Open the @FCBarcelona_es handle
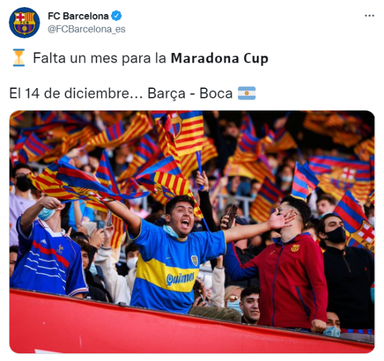The width and height of the screenshot is (384, 361). (86, 29)
